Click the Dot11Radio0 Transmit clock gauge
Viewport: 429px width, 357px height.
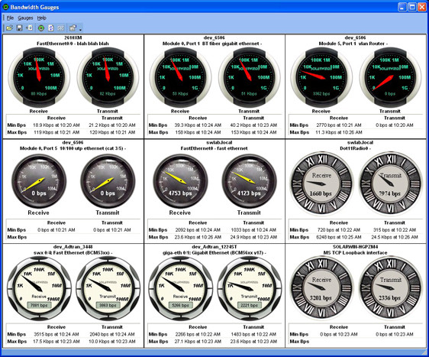pos(390,183)
